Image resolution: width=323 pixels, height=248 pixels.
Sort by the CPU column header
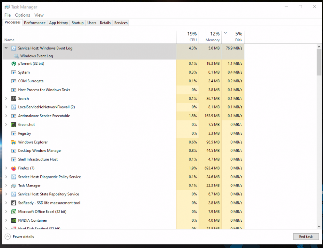(x=187, y=37)
